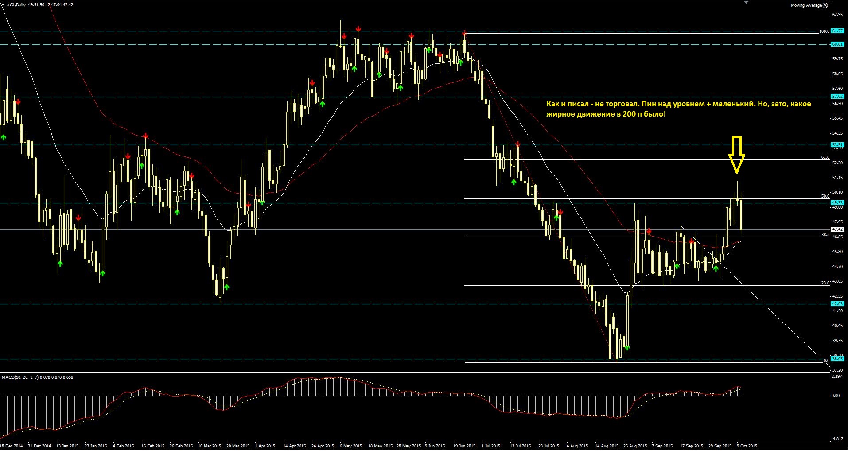
Task: Click the 18 Dec 2014 date label
Action: [x=12, y=446]
